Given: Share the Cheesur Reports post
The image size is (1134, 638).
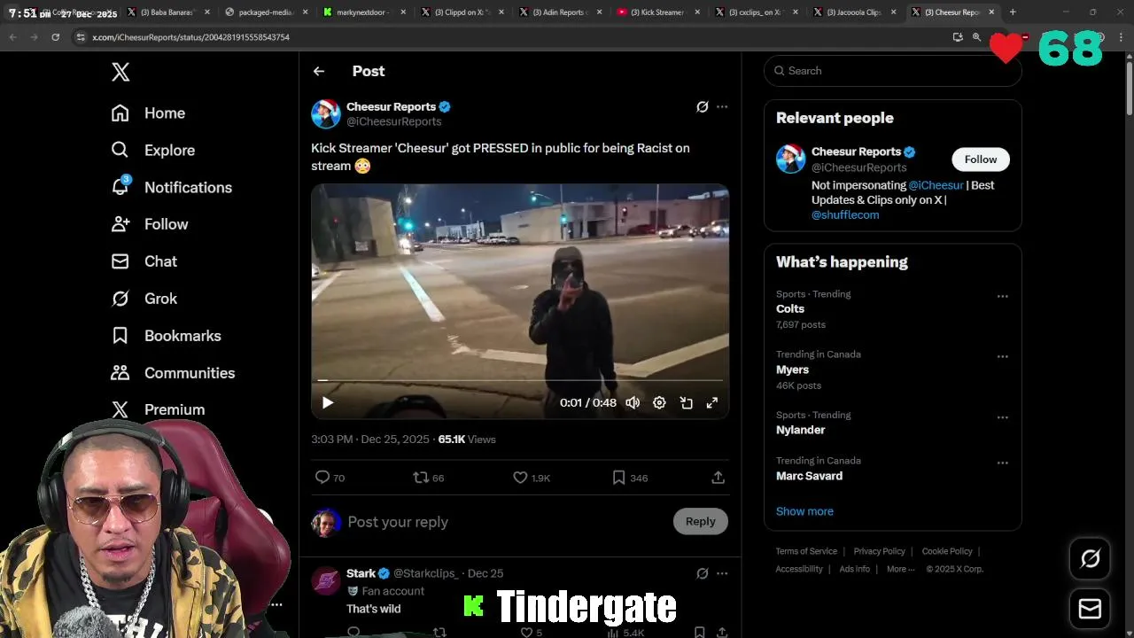Looking at the screenshot, I should [718, 478].
